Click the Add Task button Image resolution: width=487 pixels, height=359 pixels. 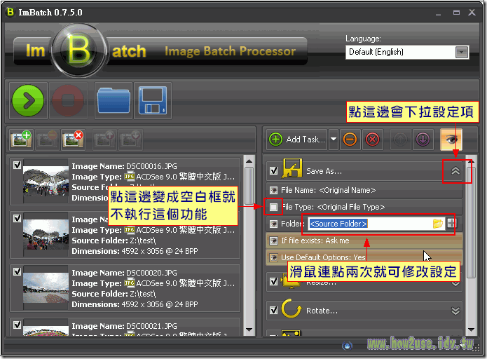coord(297,140)
